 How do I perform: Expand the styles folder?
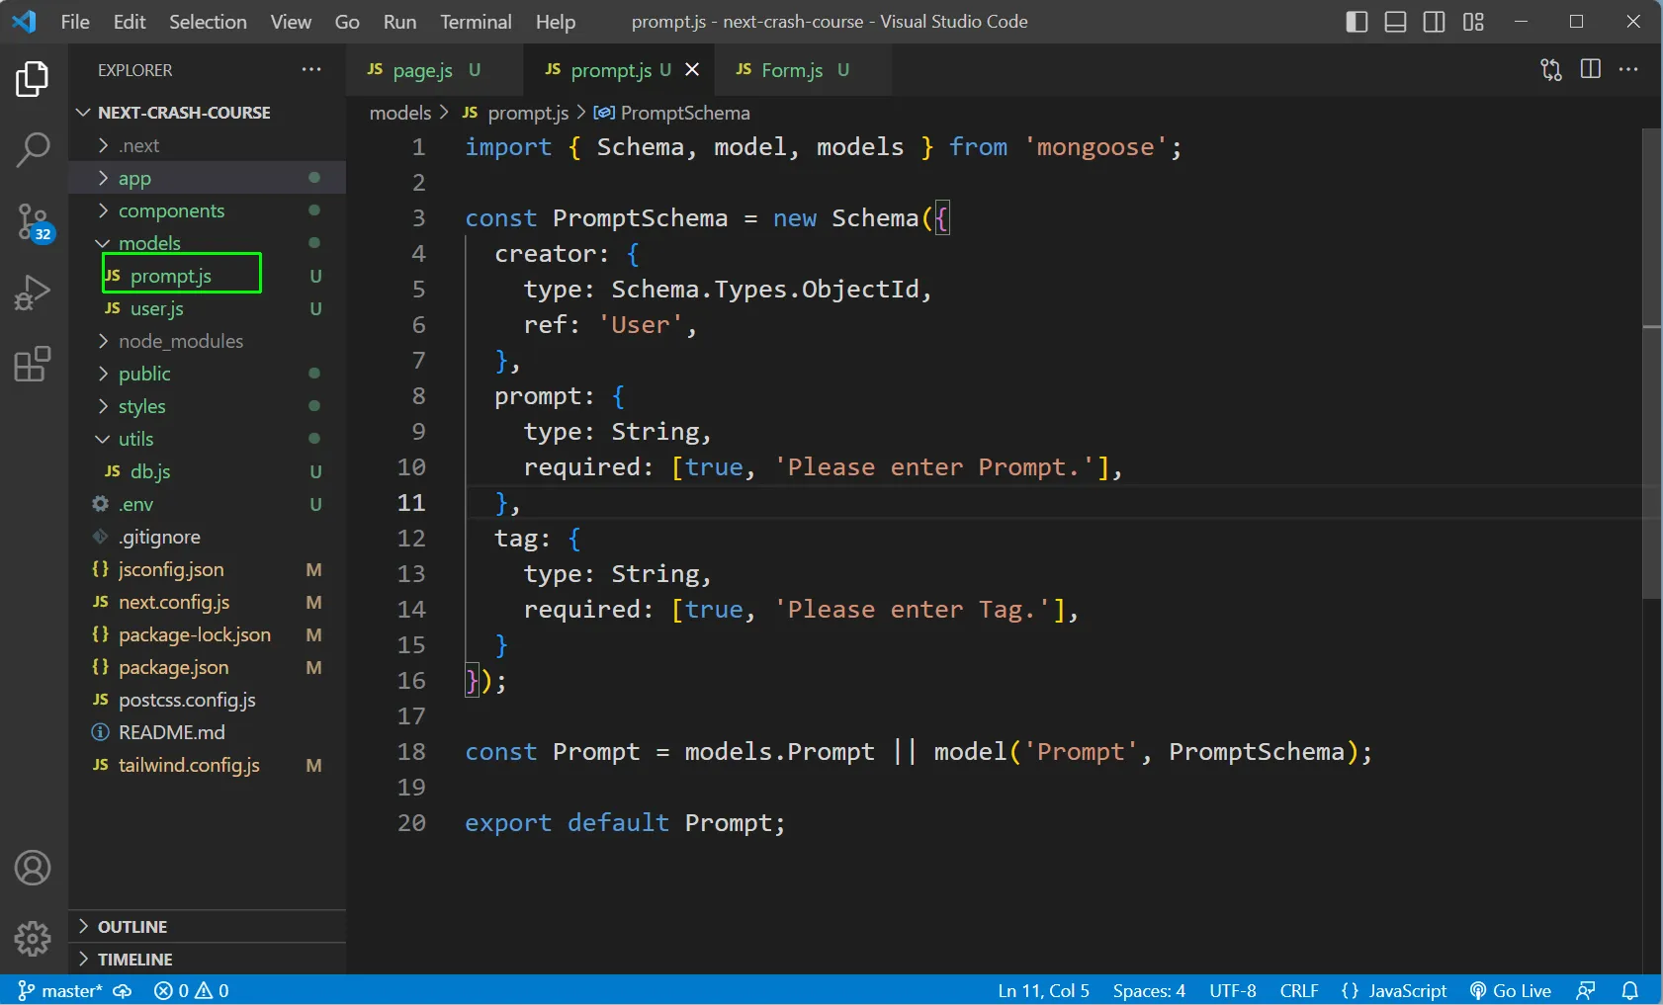(208, 406)
